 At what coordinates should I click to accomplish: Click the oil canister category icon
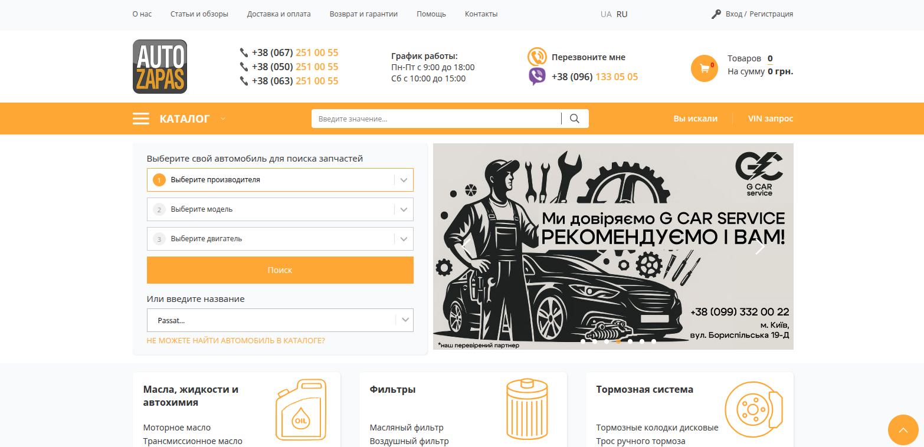301,410
